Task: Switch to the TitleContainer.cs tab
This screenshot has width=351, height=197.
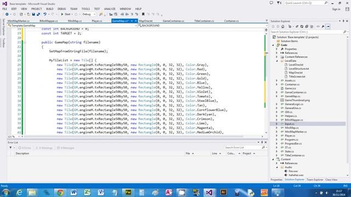Action: tap(204, 21)
